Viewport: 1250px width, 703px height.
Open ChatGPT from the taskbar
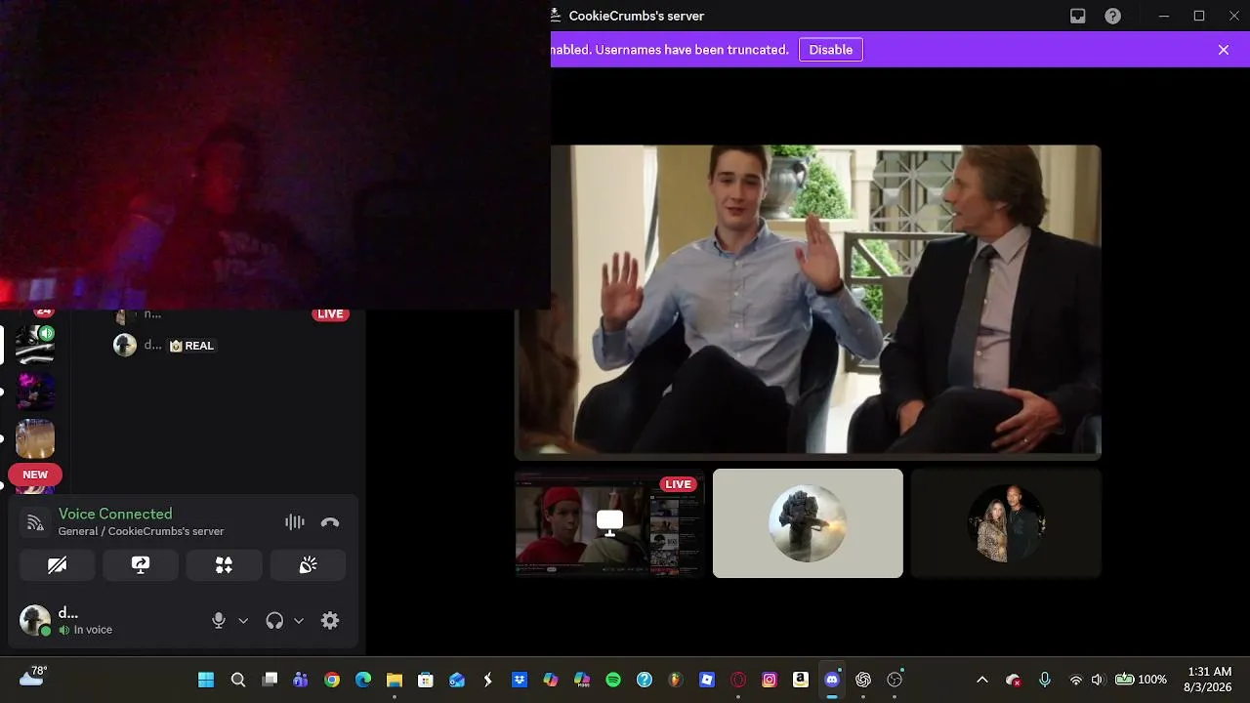tap(863, 680)
